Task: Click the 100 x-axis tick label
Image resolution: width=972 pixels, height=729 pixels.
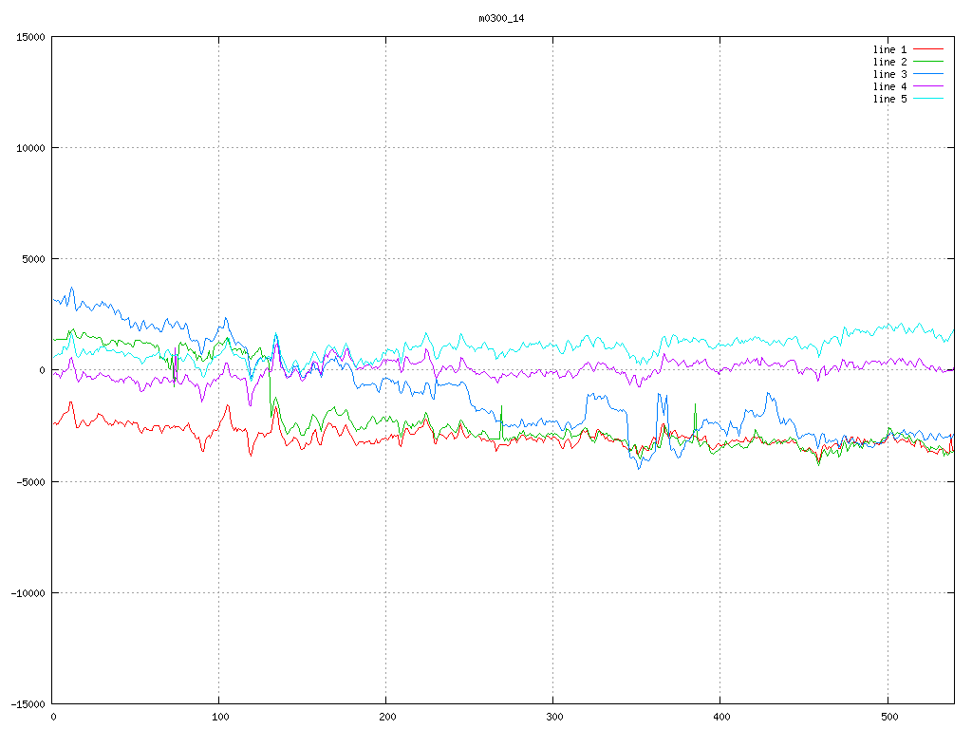Action: (x=219, y=717)
